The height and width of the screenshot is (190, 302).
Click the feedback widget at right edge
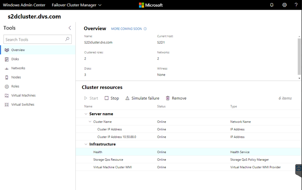(299, 170)
